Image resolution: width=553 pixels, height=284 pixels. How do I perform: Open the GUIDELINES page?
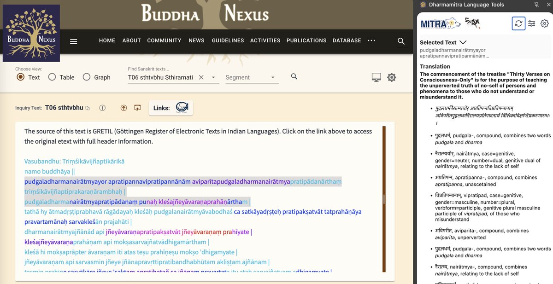pos(228,41)
